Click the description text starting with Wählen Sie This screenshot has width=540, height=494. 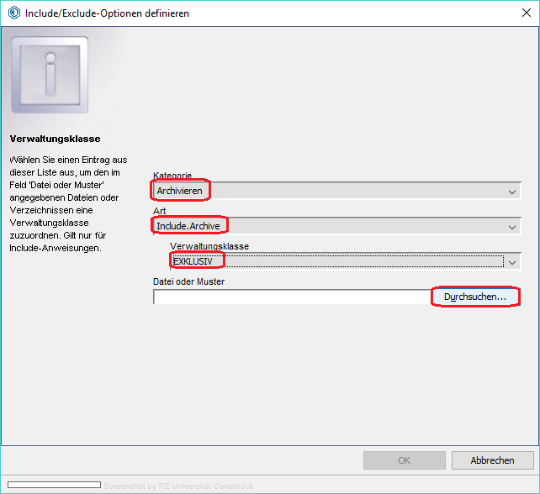(x=67, y=203)
